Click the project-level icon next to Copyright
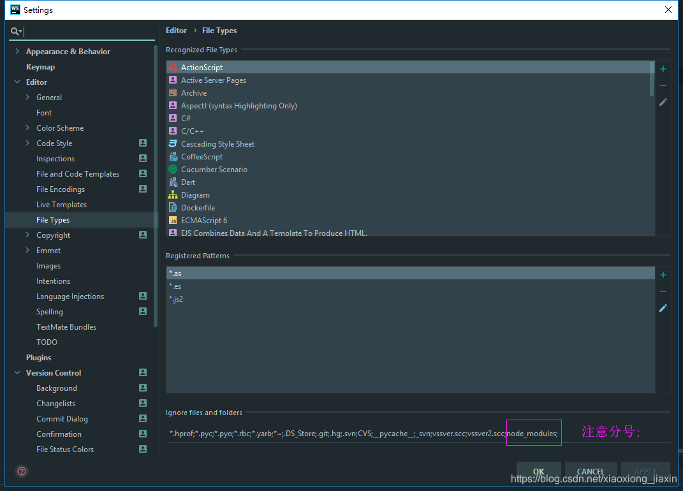Image resolution: width=683 pixels, height=491 pixels. [x=143, y=235]
